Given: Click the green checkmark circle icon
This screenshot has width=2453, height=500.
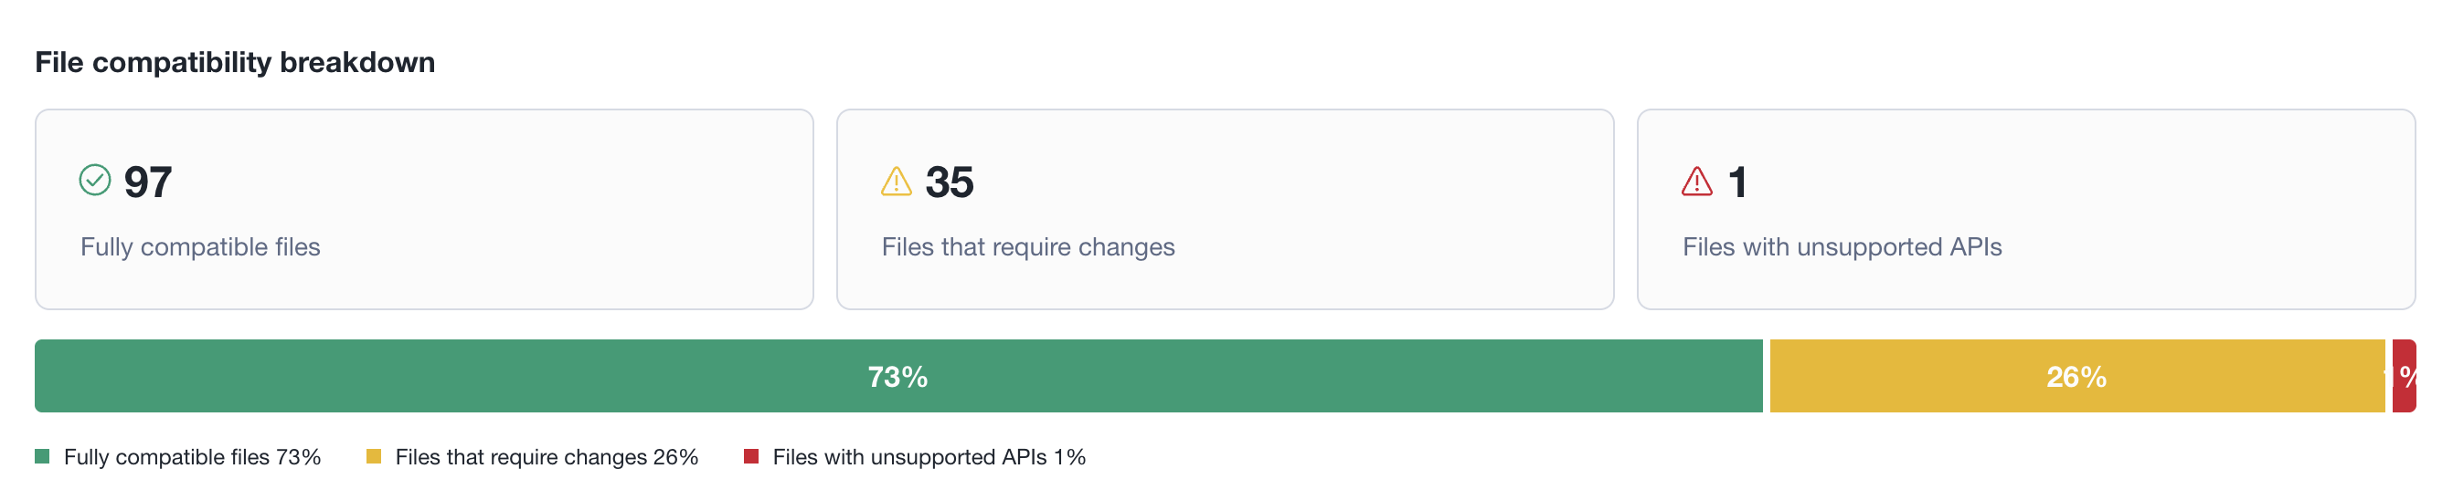Looking at the screenshot, I should pyautogui.click(x=94, y=180).
